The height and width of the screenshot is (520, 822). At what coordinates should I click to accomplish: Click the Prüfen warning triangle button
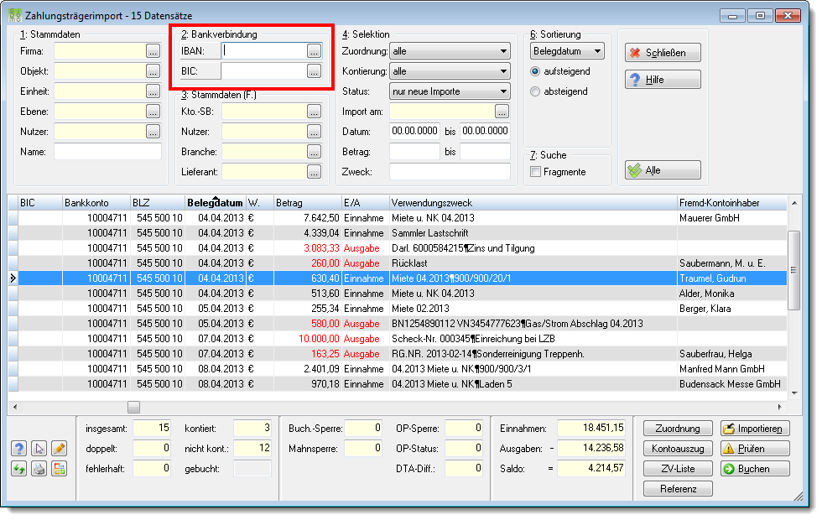coord(755,449)
